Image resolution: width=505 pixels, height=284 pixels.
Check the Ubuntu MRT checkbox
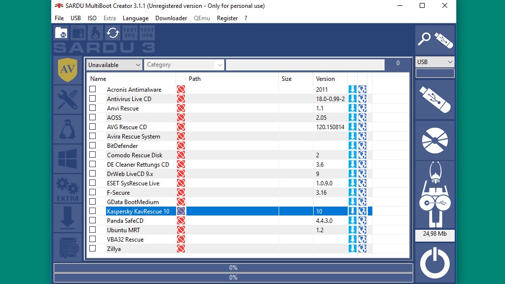[93, 229]
